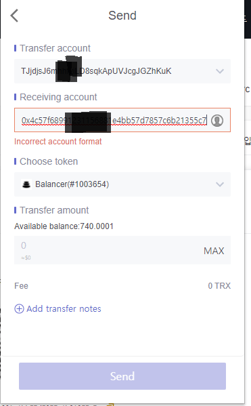Expand the Transfer account dropdown chevron
Screen dimensions: 251x406
pyautogui.click(x=220, y=71)
